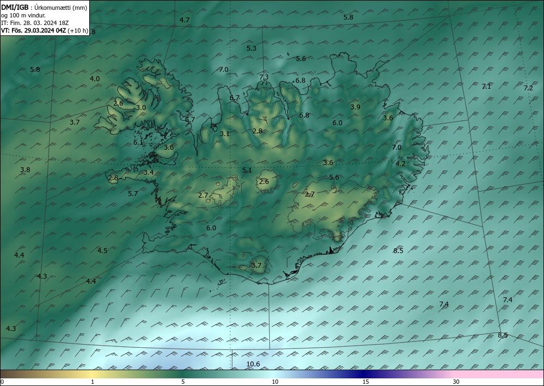This screenshot has height=386, width=544.
Task: Click the 7.2 value on the map
Action: [528, 88]
